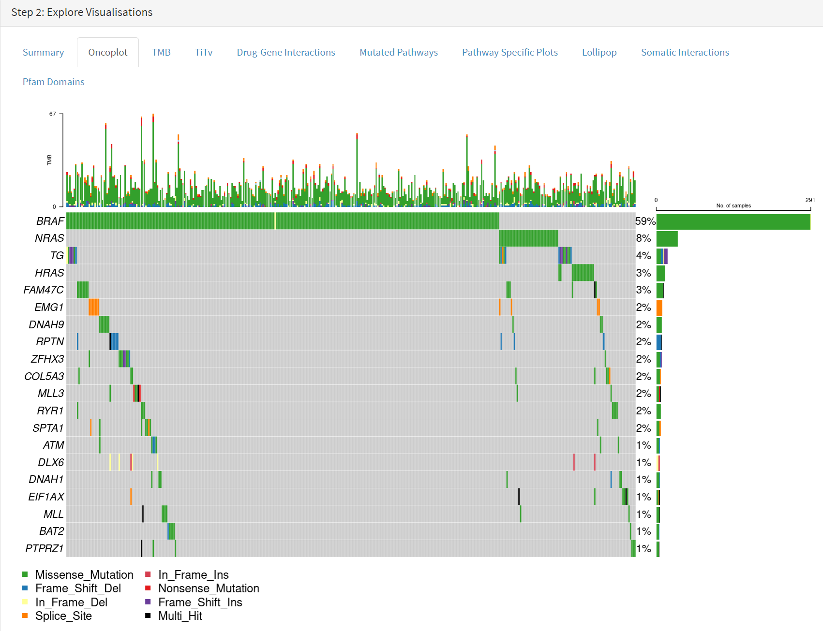Click the black Multi_Hit legend swatch
823x631 pixels.
point(148,616)
